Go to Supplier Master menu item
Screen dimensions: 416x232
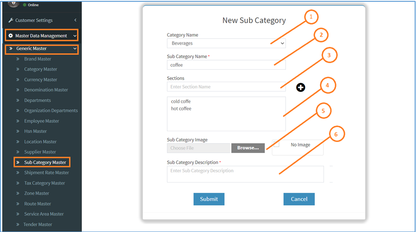(40, 152)
